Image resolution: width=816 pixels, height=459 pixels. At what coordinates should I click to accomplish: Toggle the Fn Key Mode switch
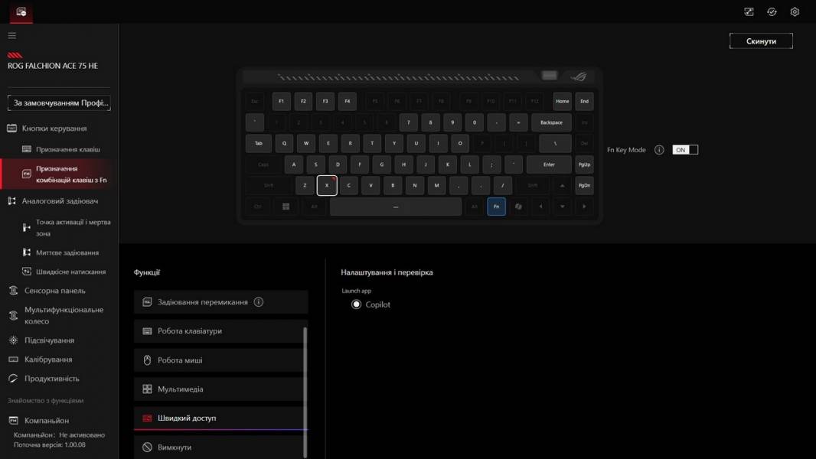coord(685,150)
